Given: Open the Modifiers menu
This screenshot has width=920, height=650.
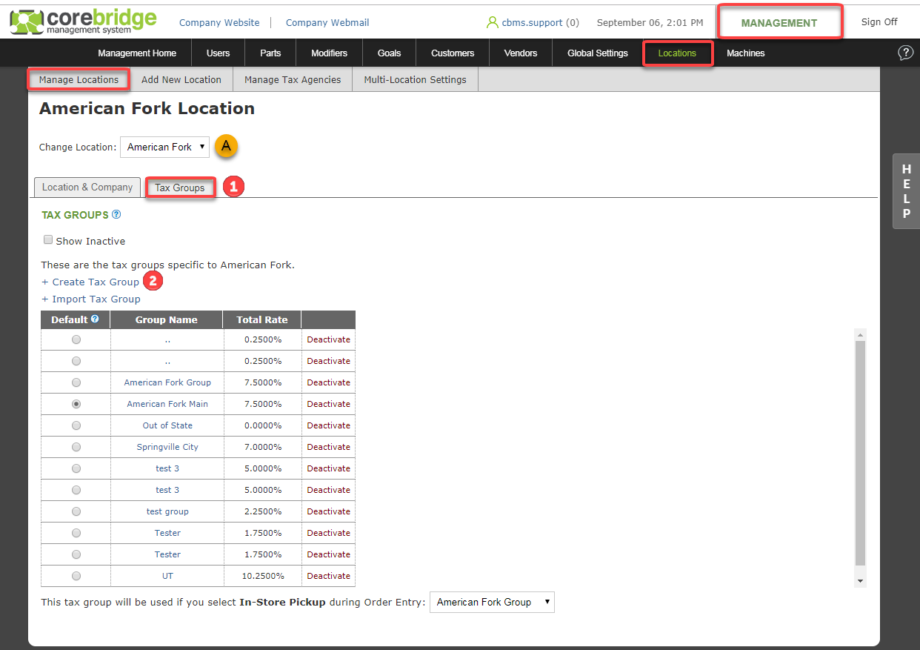Looking at the screenshot, I should coord(329,53).
